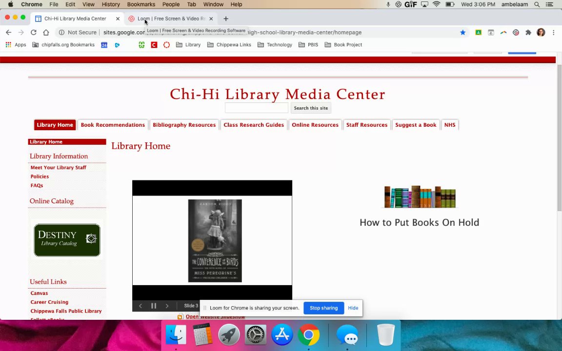562x351 pixels.
Task: Open Messages from the dock
Action: 347,334
